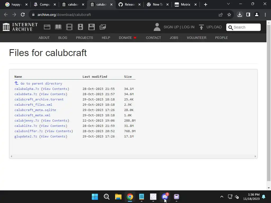Open the Audio speaker icon
The height and width of the screenshot is (203, 271).
pos(80,27)
